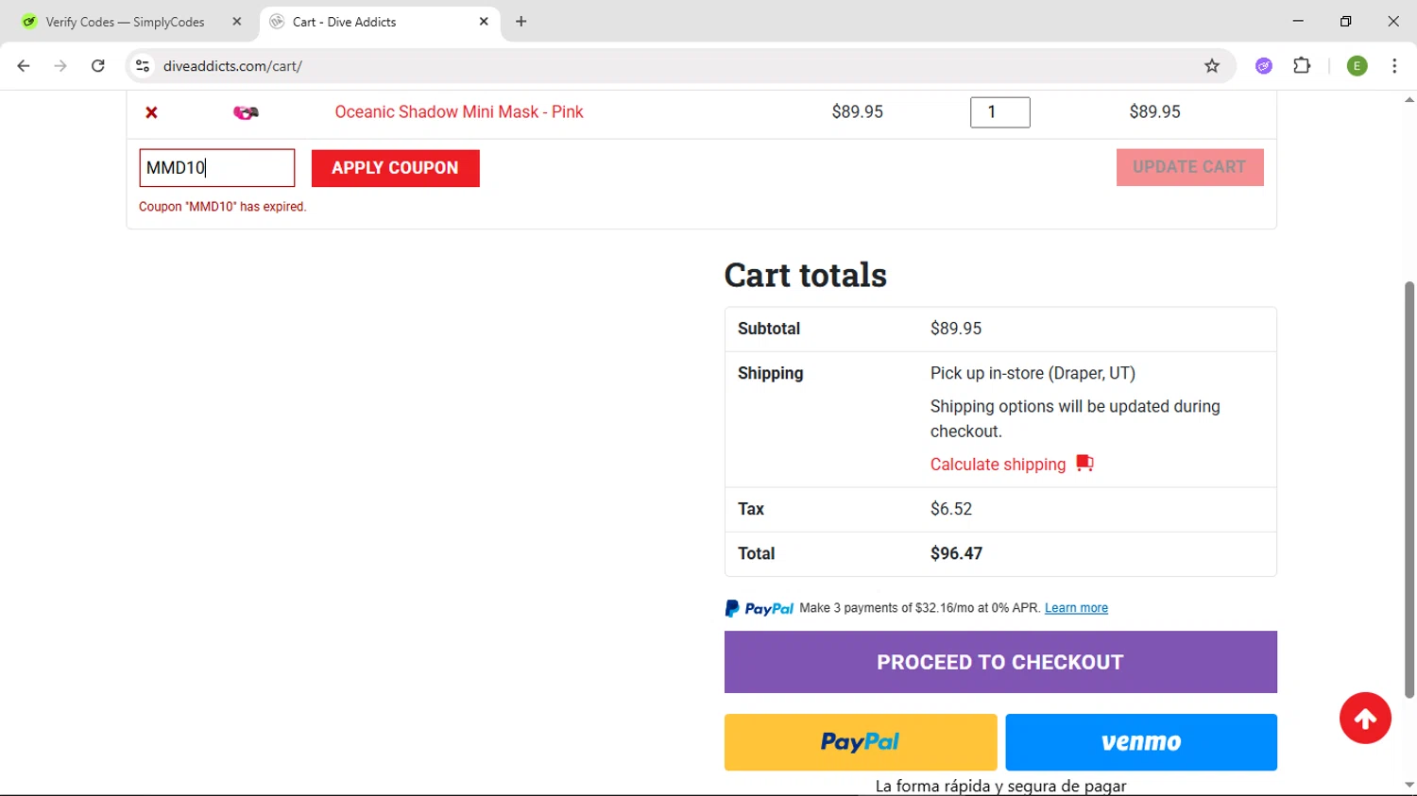Click the coupon expired error message
This screenshot has width=1417, height=796.
(x=223, y=207)
